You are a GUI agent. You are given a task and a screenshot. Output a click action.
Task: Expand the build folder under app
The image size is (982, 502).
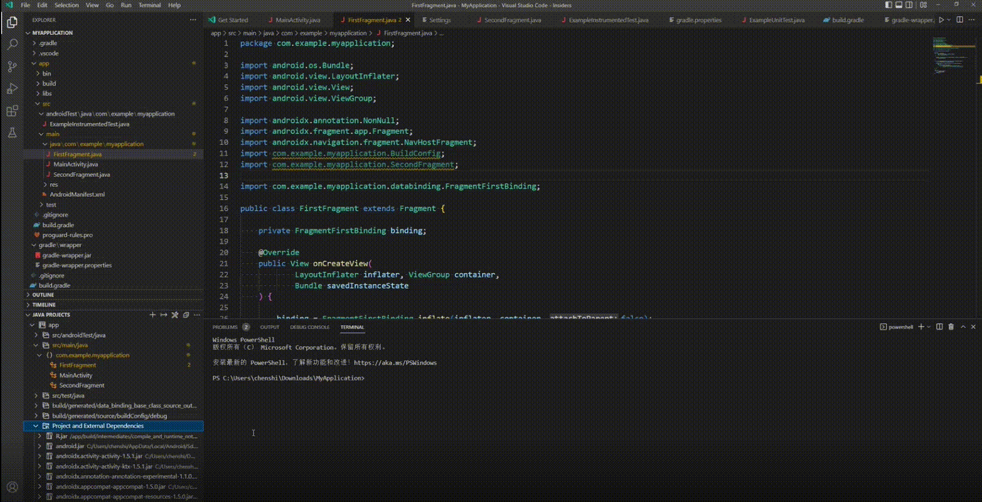pos(49,83)
